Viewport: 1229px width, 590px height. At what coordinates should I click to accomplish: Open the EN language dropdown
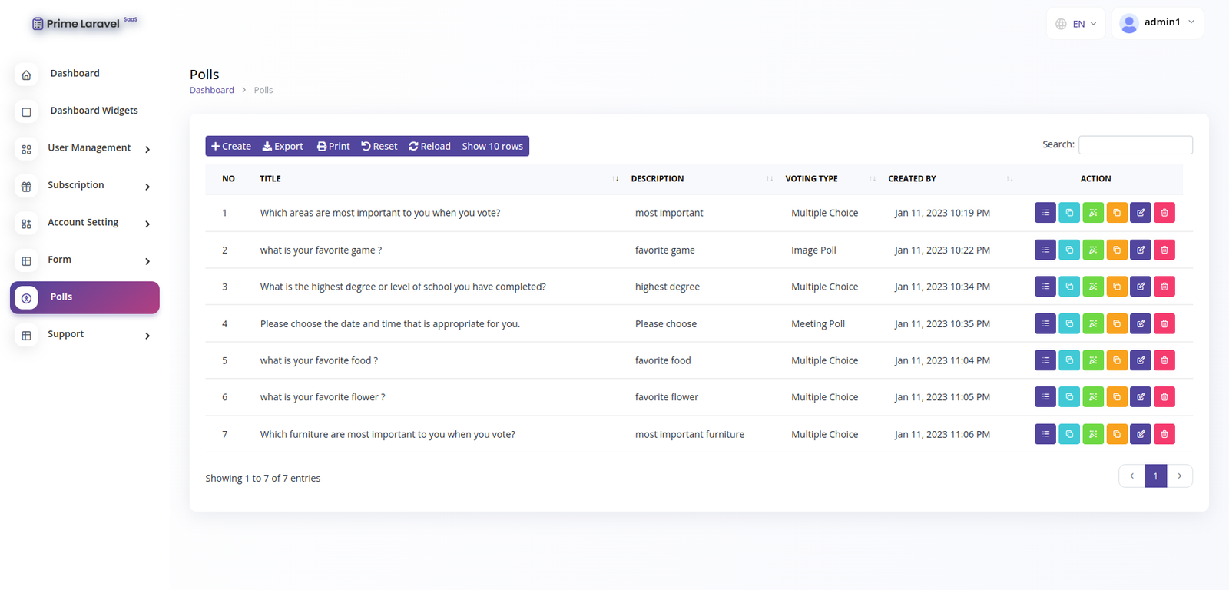[1076, 24]
